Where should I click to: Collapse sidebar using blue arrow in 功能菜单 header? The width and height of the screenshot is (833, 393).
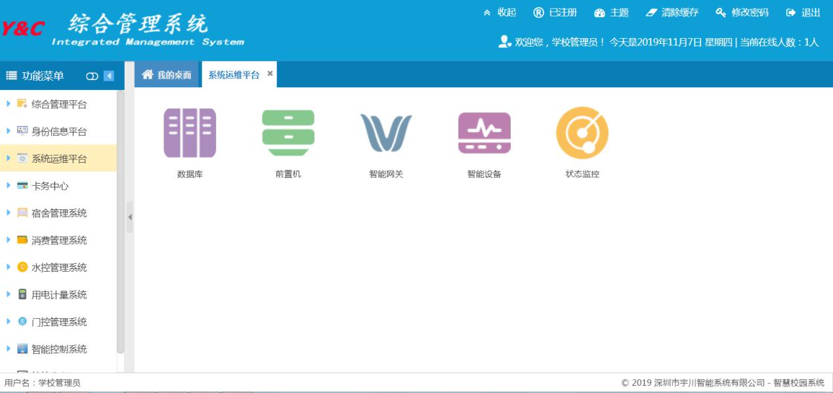pos(109,76)
